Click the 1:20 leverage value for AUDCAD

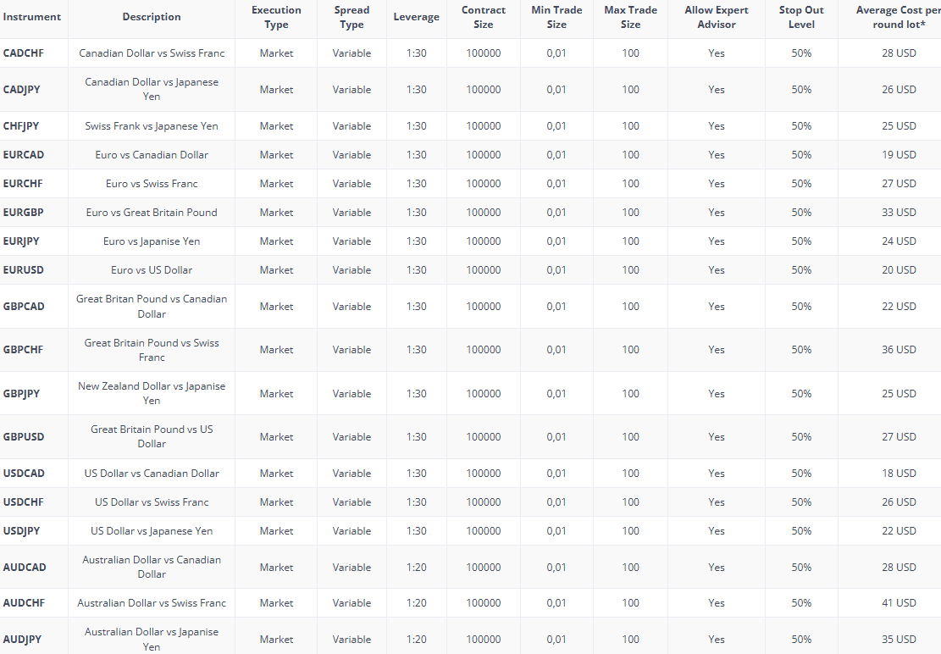(416, 567)
